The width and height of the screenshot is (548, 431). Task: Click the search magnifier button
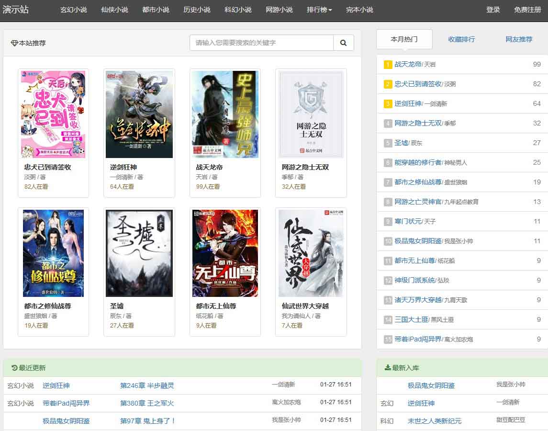[343, 43]
